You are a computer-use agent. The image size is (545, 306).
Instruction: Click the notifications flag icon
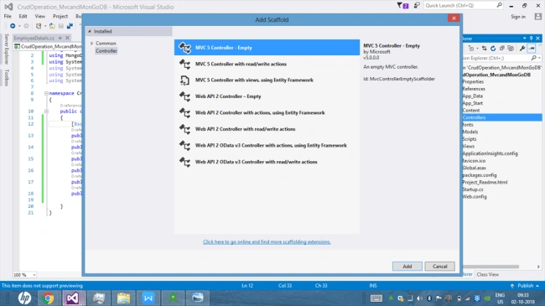tap(402, 6)
